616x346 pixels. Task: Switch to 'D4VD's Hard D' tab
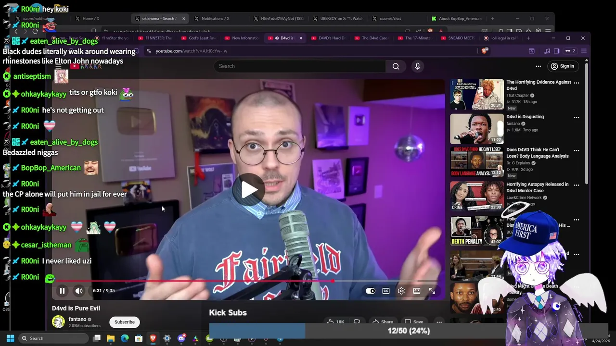(328, 38)
